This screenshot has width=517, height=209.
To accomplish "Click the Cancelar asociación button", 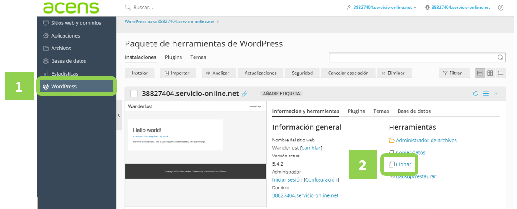I will click(x=348, y=73).
